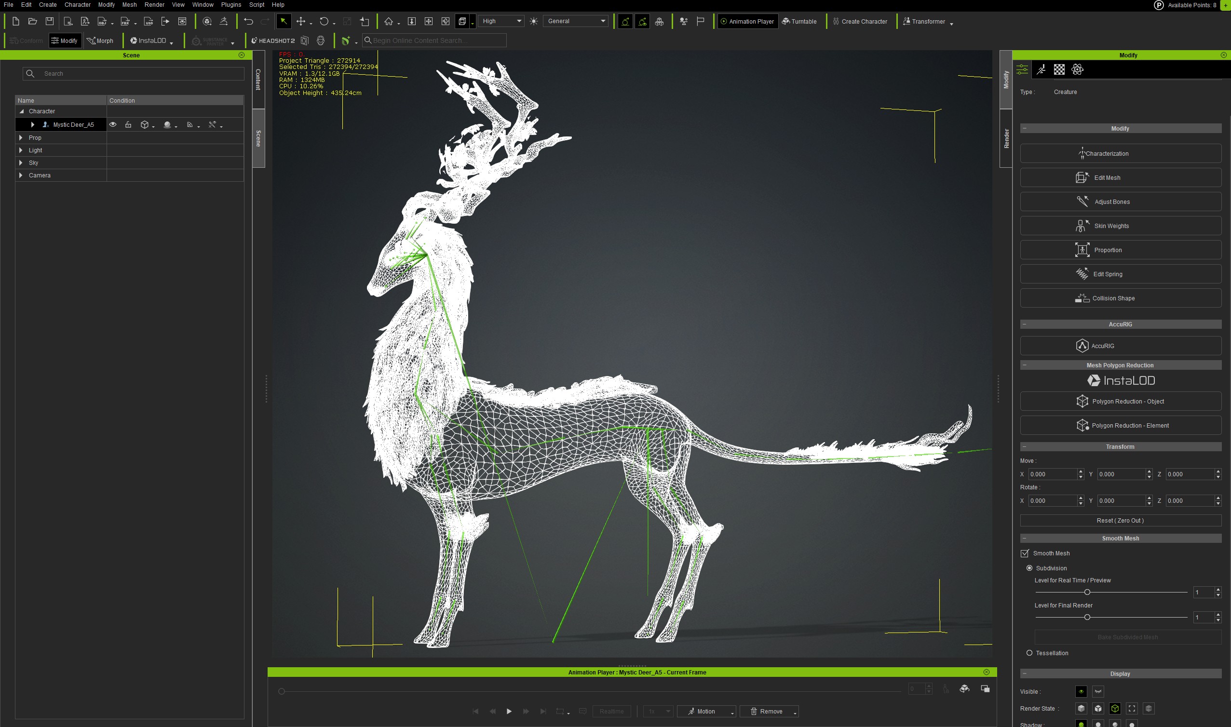This screenshot has width=1231, height=727.
Task: Select the Move transform tool
Action: pyautogui.click(x=301, y=21)
